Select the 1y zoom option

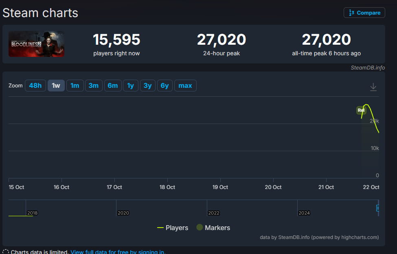point(131,85)
